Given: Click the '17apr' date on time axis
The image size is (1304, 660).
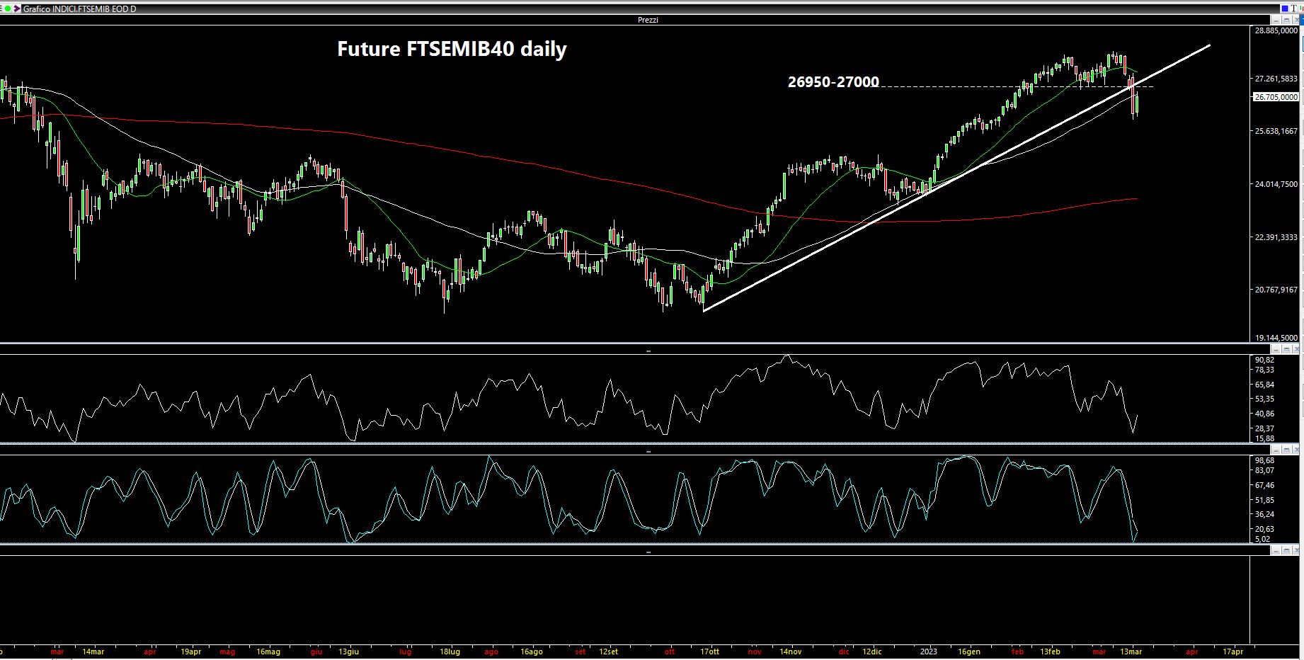Looking at the screenshot, I should click(1233, 652).
